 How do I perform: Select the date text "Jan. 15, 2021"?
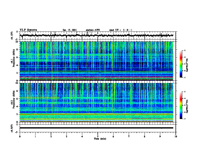coord(70,30)
